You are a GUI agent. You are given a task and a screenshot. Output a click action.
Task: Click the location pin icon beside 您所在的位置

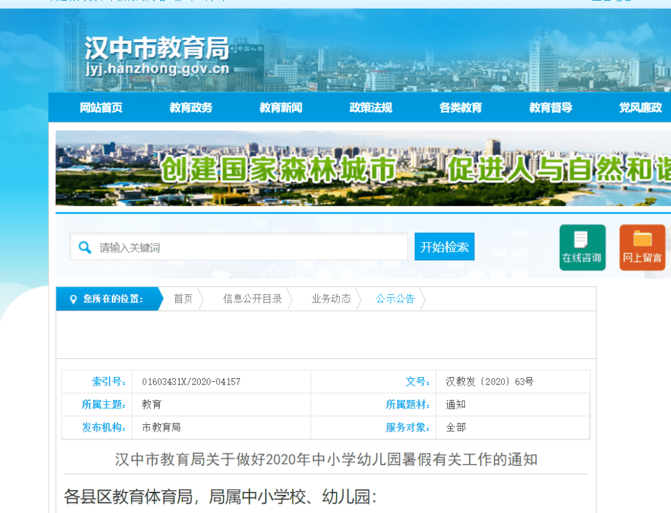point(73,299)
